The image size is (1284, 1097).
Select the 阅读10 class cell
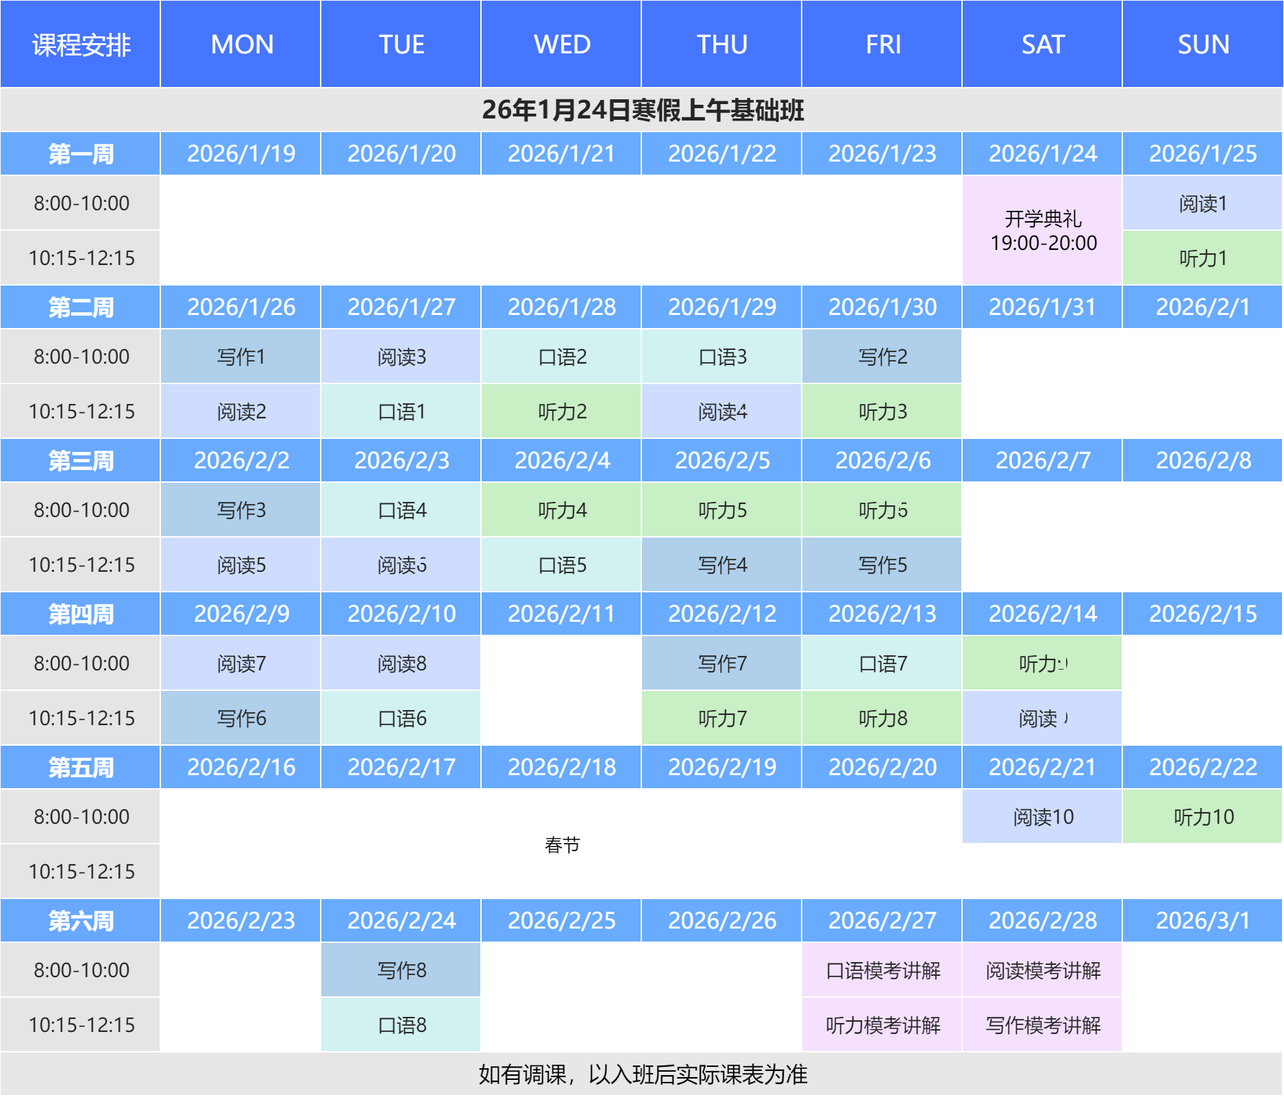(1042, 817)
